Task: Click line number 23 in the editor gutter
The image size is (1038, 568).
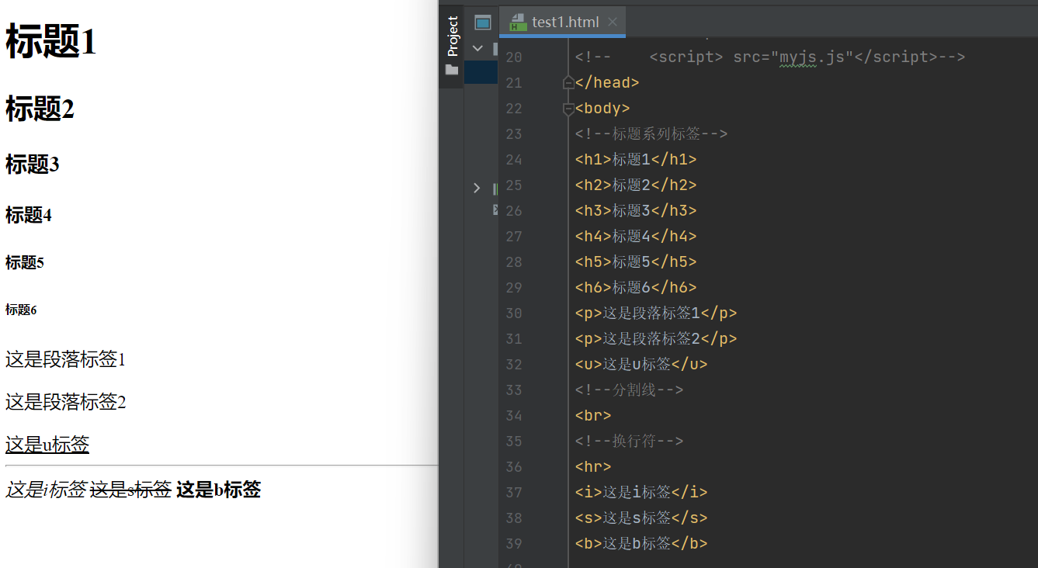Action: [x=514, y=134]
